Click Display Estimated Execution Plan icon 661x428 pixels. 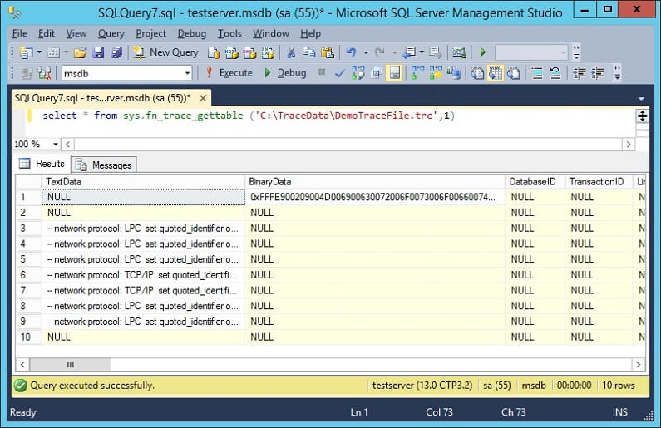358,73
